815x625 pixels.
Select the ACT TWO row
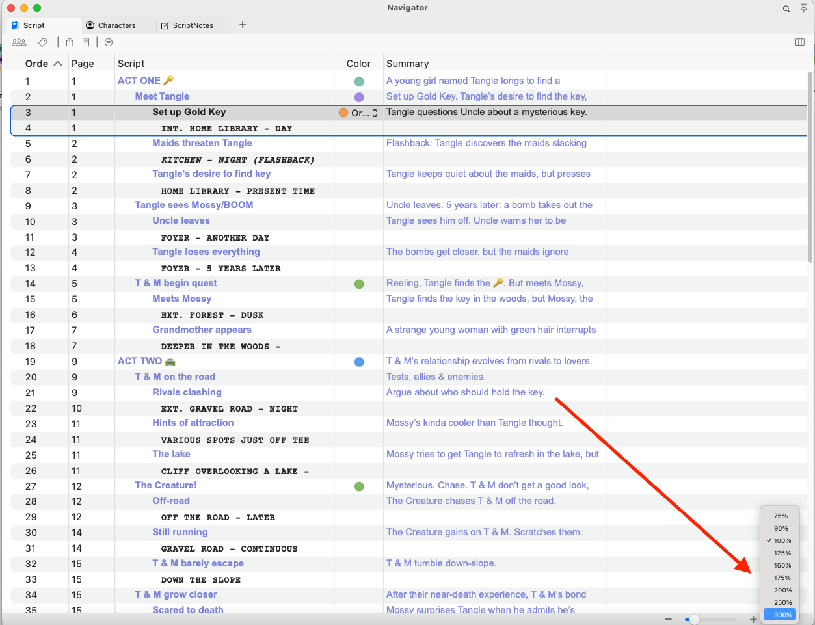point(408,362)
